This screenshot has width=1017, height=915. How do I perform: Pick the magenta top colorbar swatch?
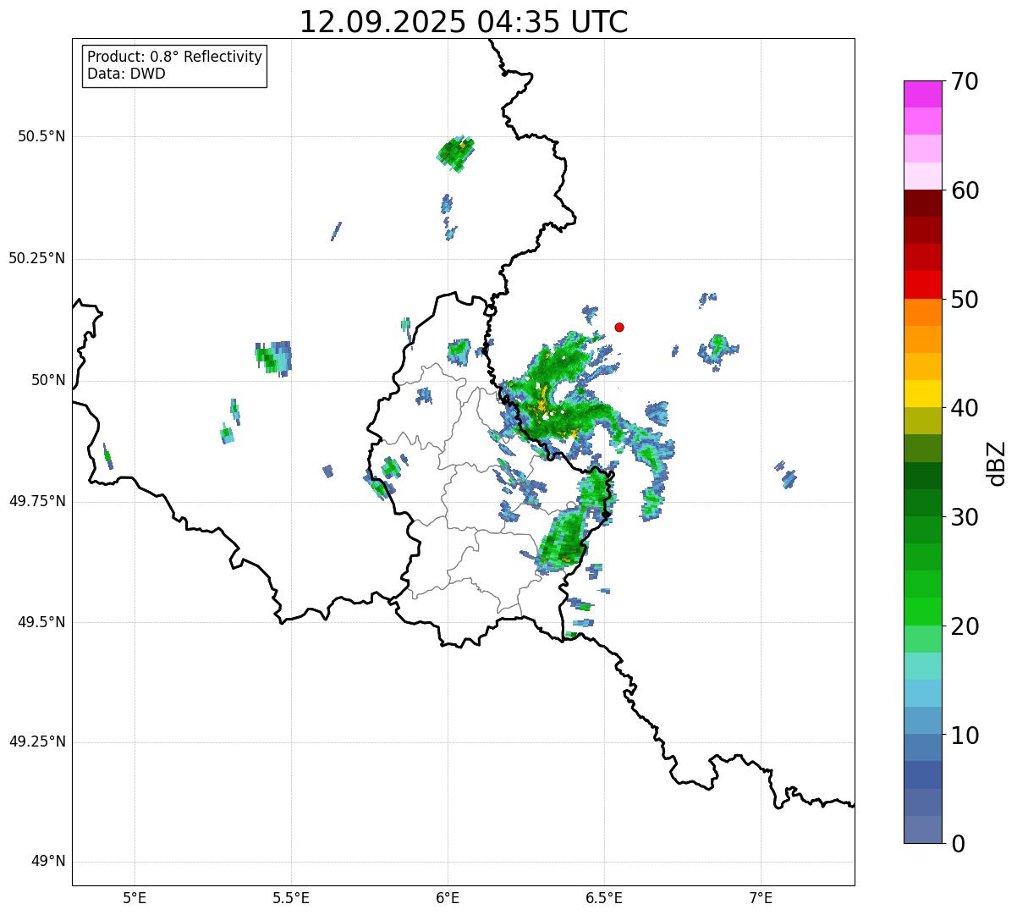point(922,94)
